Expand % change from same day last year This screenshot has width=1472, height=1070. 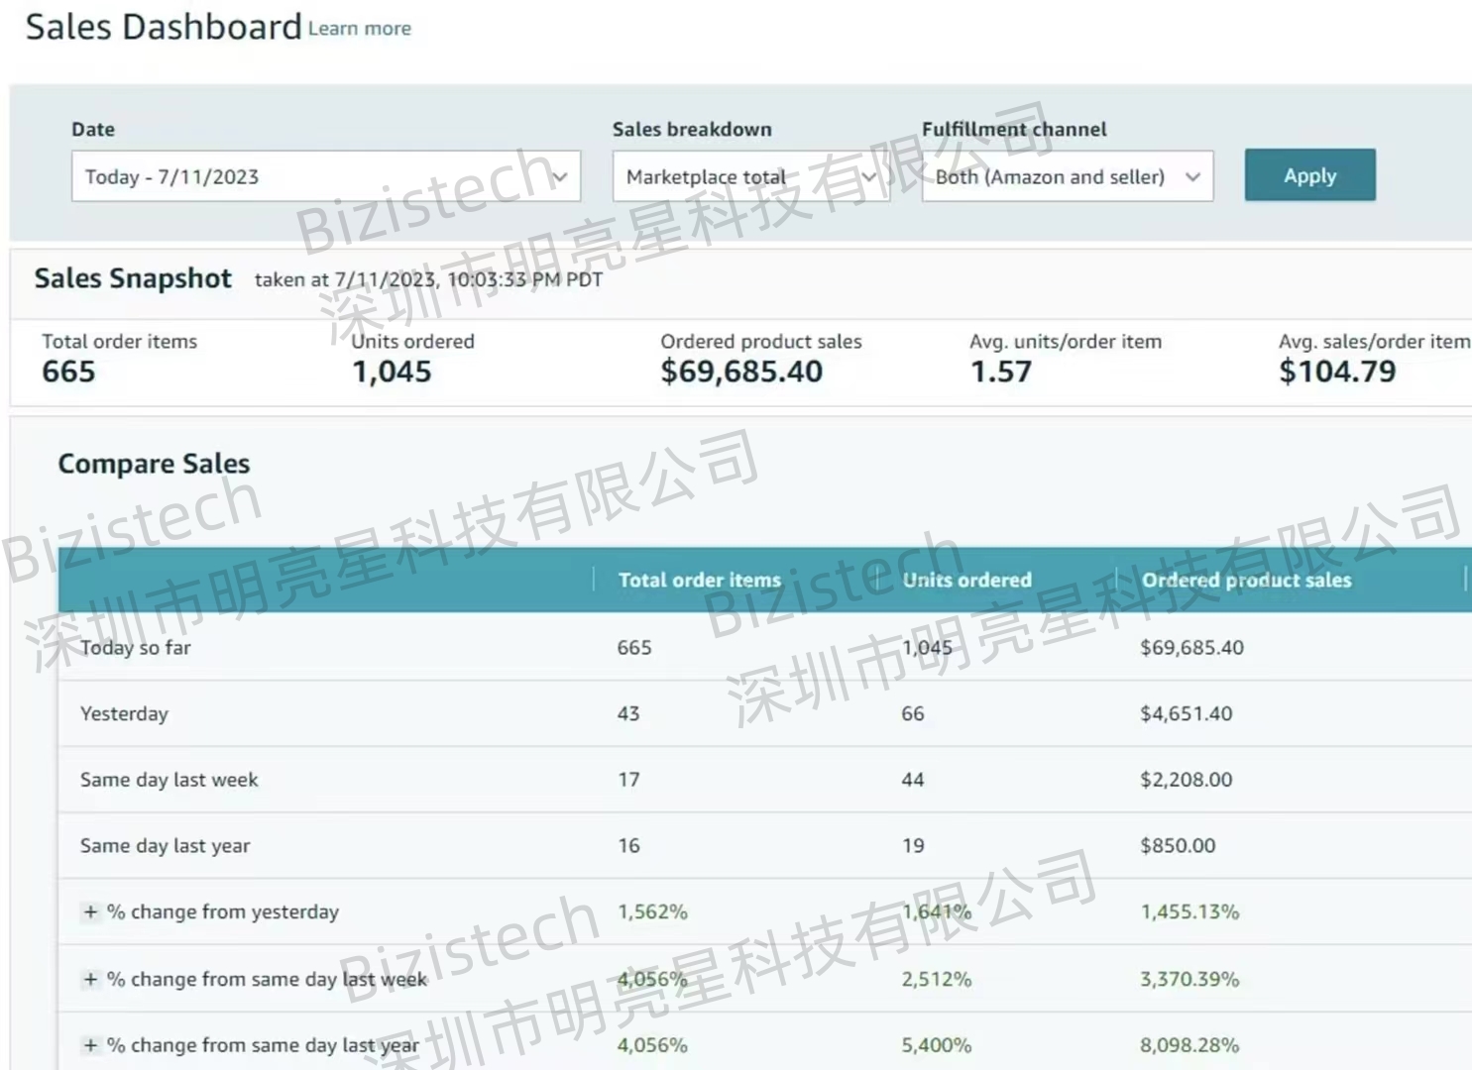(x=90, y=1045)
